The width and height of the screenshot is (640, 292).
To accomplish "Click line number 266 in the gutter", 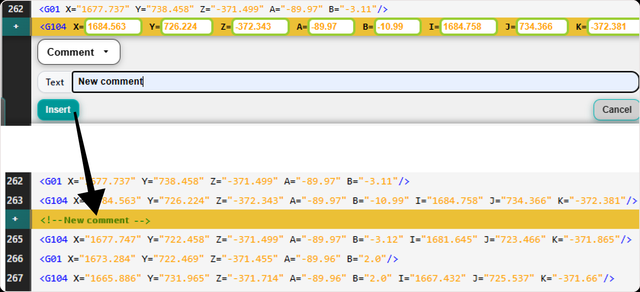I will (x=15, y=259).
